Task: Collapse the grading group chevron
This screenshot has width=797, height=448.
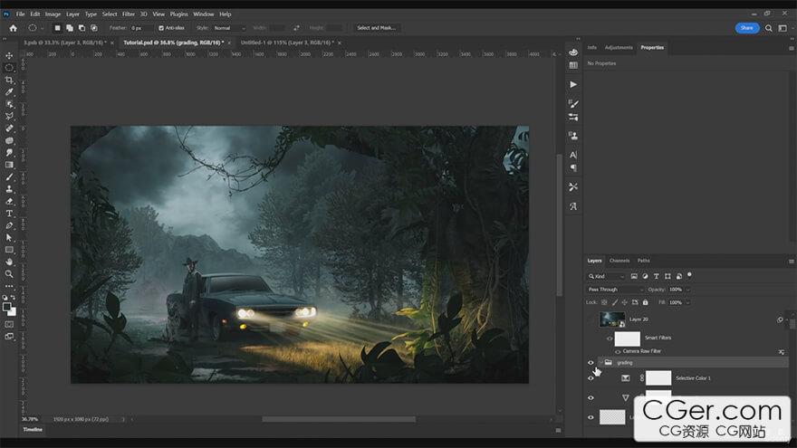Action: 600,363
